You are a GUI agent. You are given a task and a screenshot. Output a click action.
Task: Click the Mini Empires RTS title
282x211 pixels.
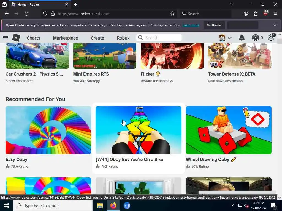coord(91,74)
